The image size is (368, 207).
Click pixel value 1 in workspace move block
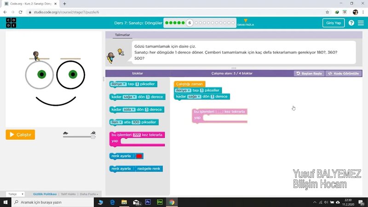click(x=201, y=90)
